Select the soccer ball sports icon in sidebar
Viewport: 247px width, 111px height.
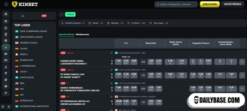(6, 47)
